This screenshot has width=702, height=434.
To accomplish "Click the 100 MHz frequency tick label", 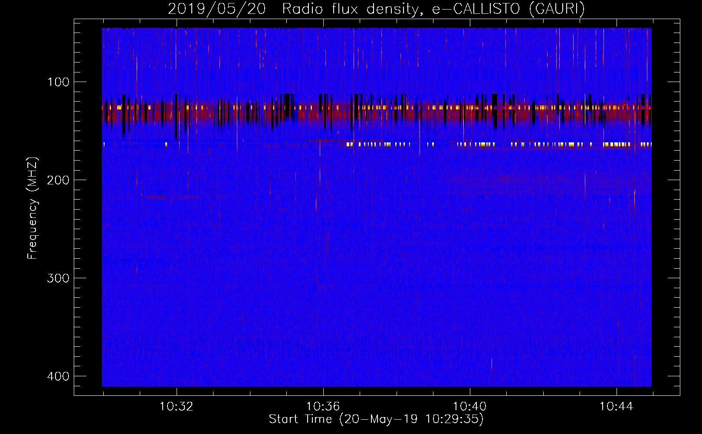I will click(58, 82).
